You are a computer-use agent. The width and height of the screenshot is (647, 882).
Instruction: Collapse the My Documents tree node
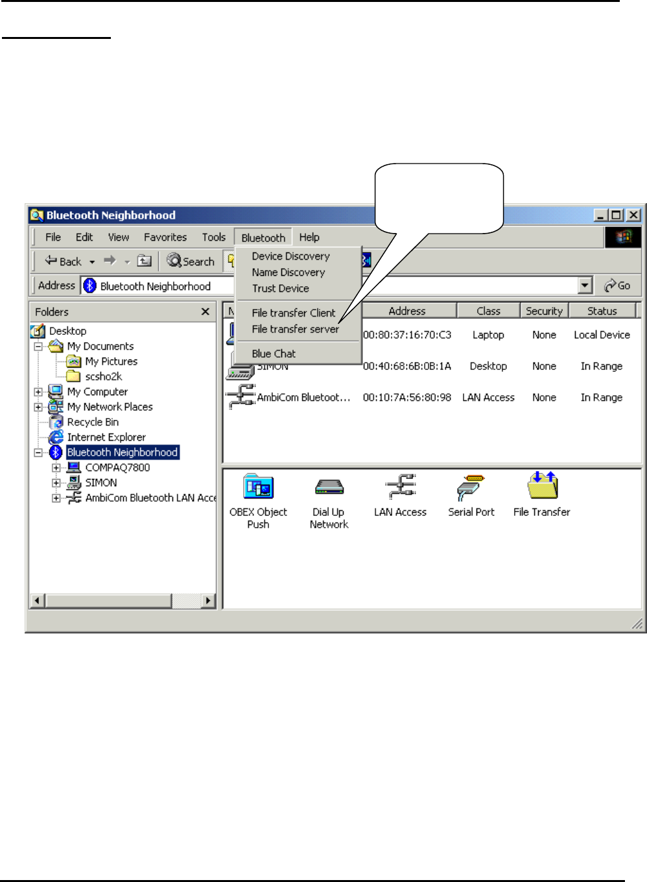coord(38,347)
